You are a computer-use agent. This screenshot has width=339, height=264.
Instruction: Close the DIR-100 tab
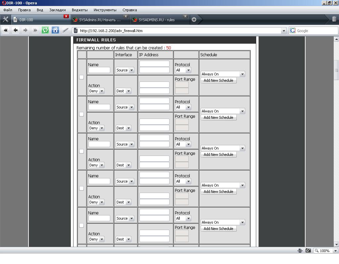pos(66,16)
